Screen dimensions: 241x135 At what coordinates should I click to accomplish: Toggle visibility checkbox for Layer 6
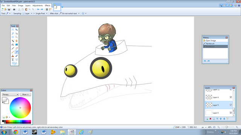point(231,113)
